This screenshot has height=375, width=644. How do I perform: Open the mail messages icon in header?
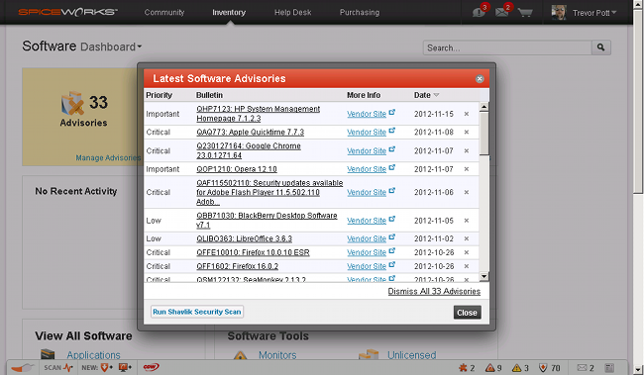tap(502, 12)
